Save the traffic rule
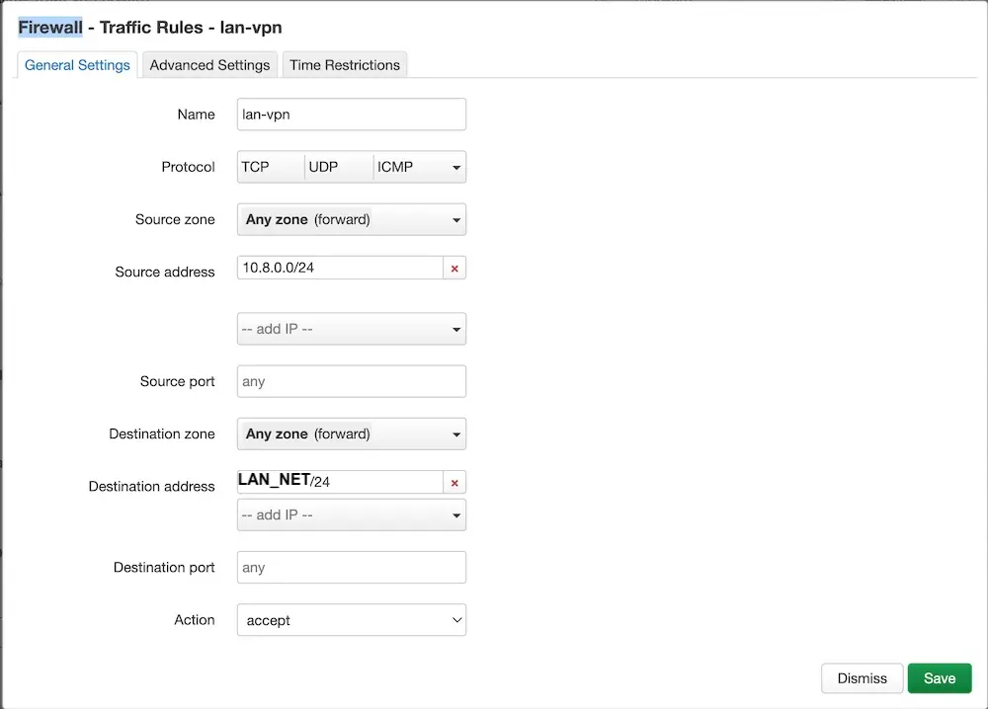Viewport: 988px width, 709px height. pos(940,678)
